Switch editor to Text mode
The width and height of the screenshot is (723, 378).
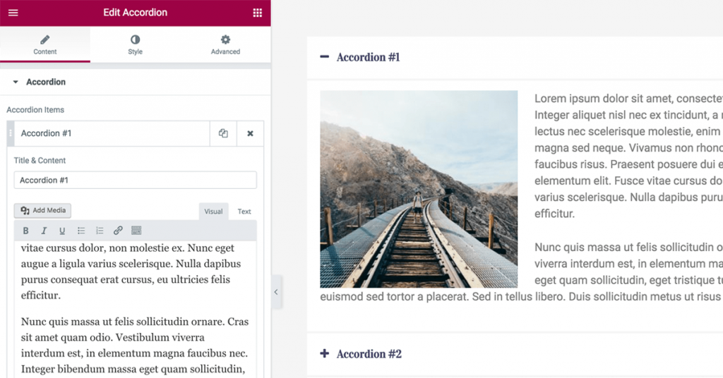click(x=244, y=212)
